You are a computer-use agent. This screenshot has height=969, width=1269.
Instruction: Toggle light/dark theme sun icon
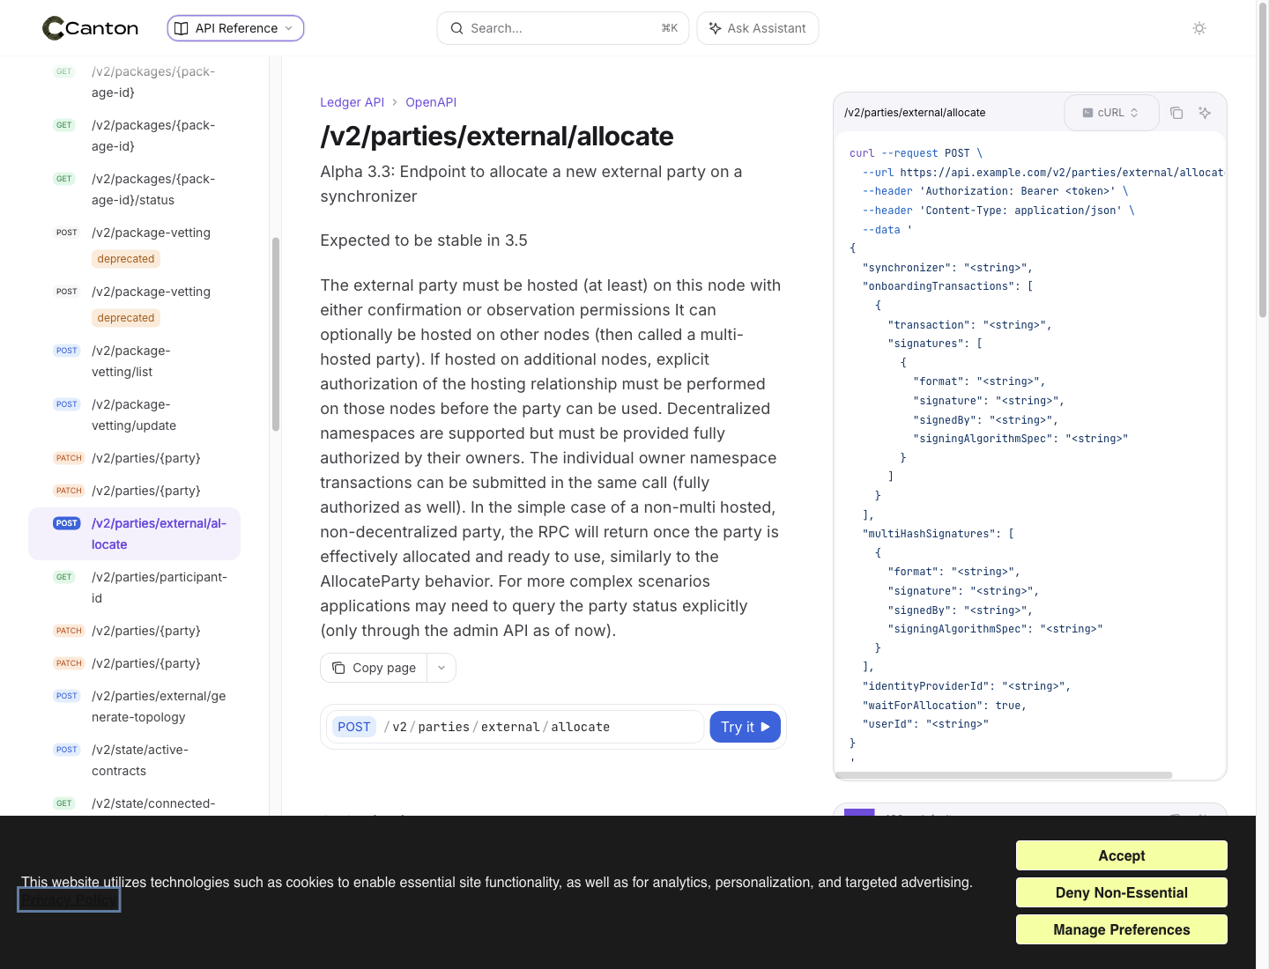[x=1199, y=28]
